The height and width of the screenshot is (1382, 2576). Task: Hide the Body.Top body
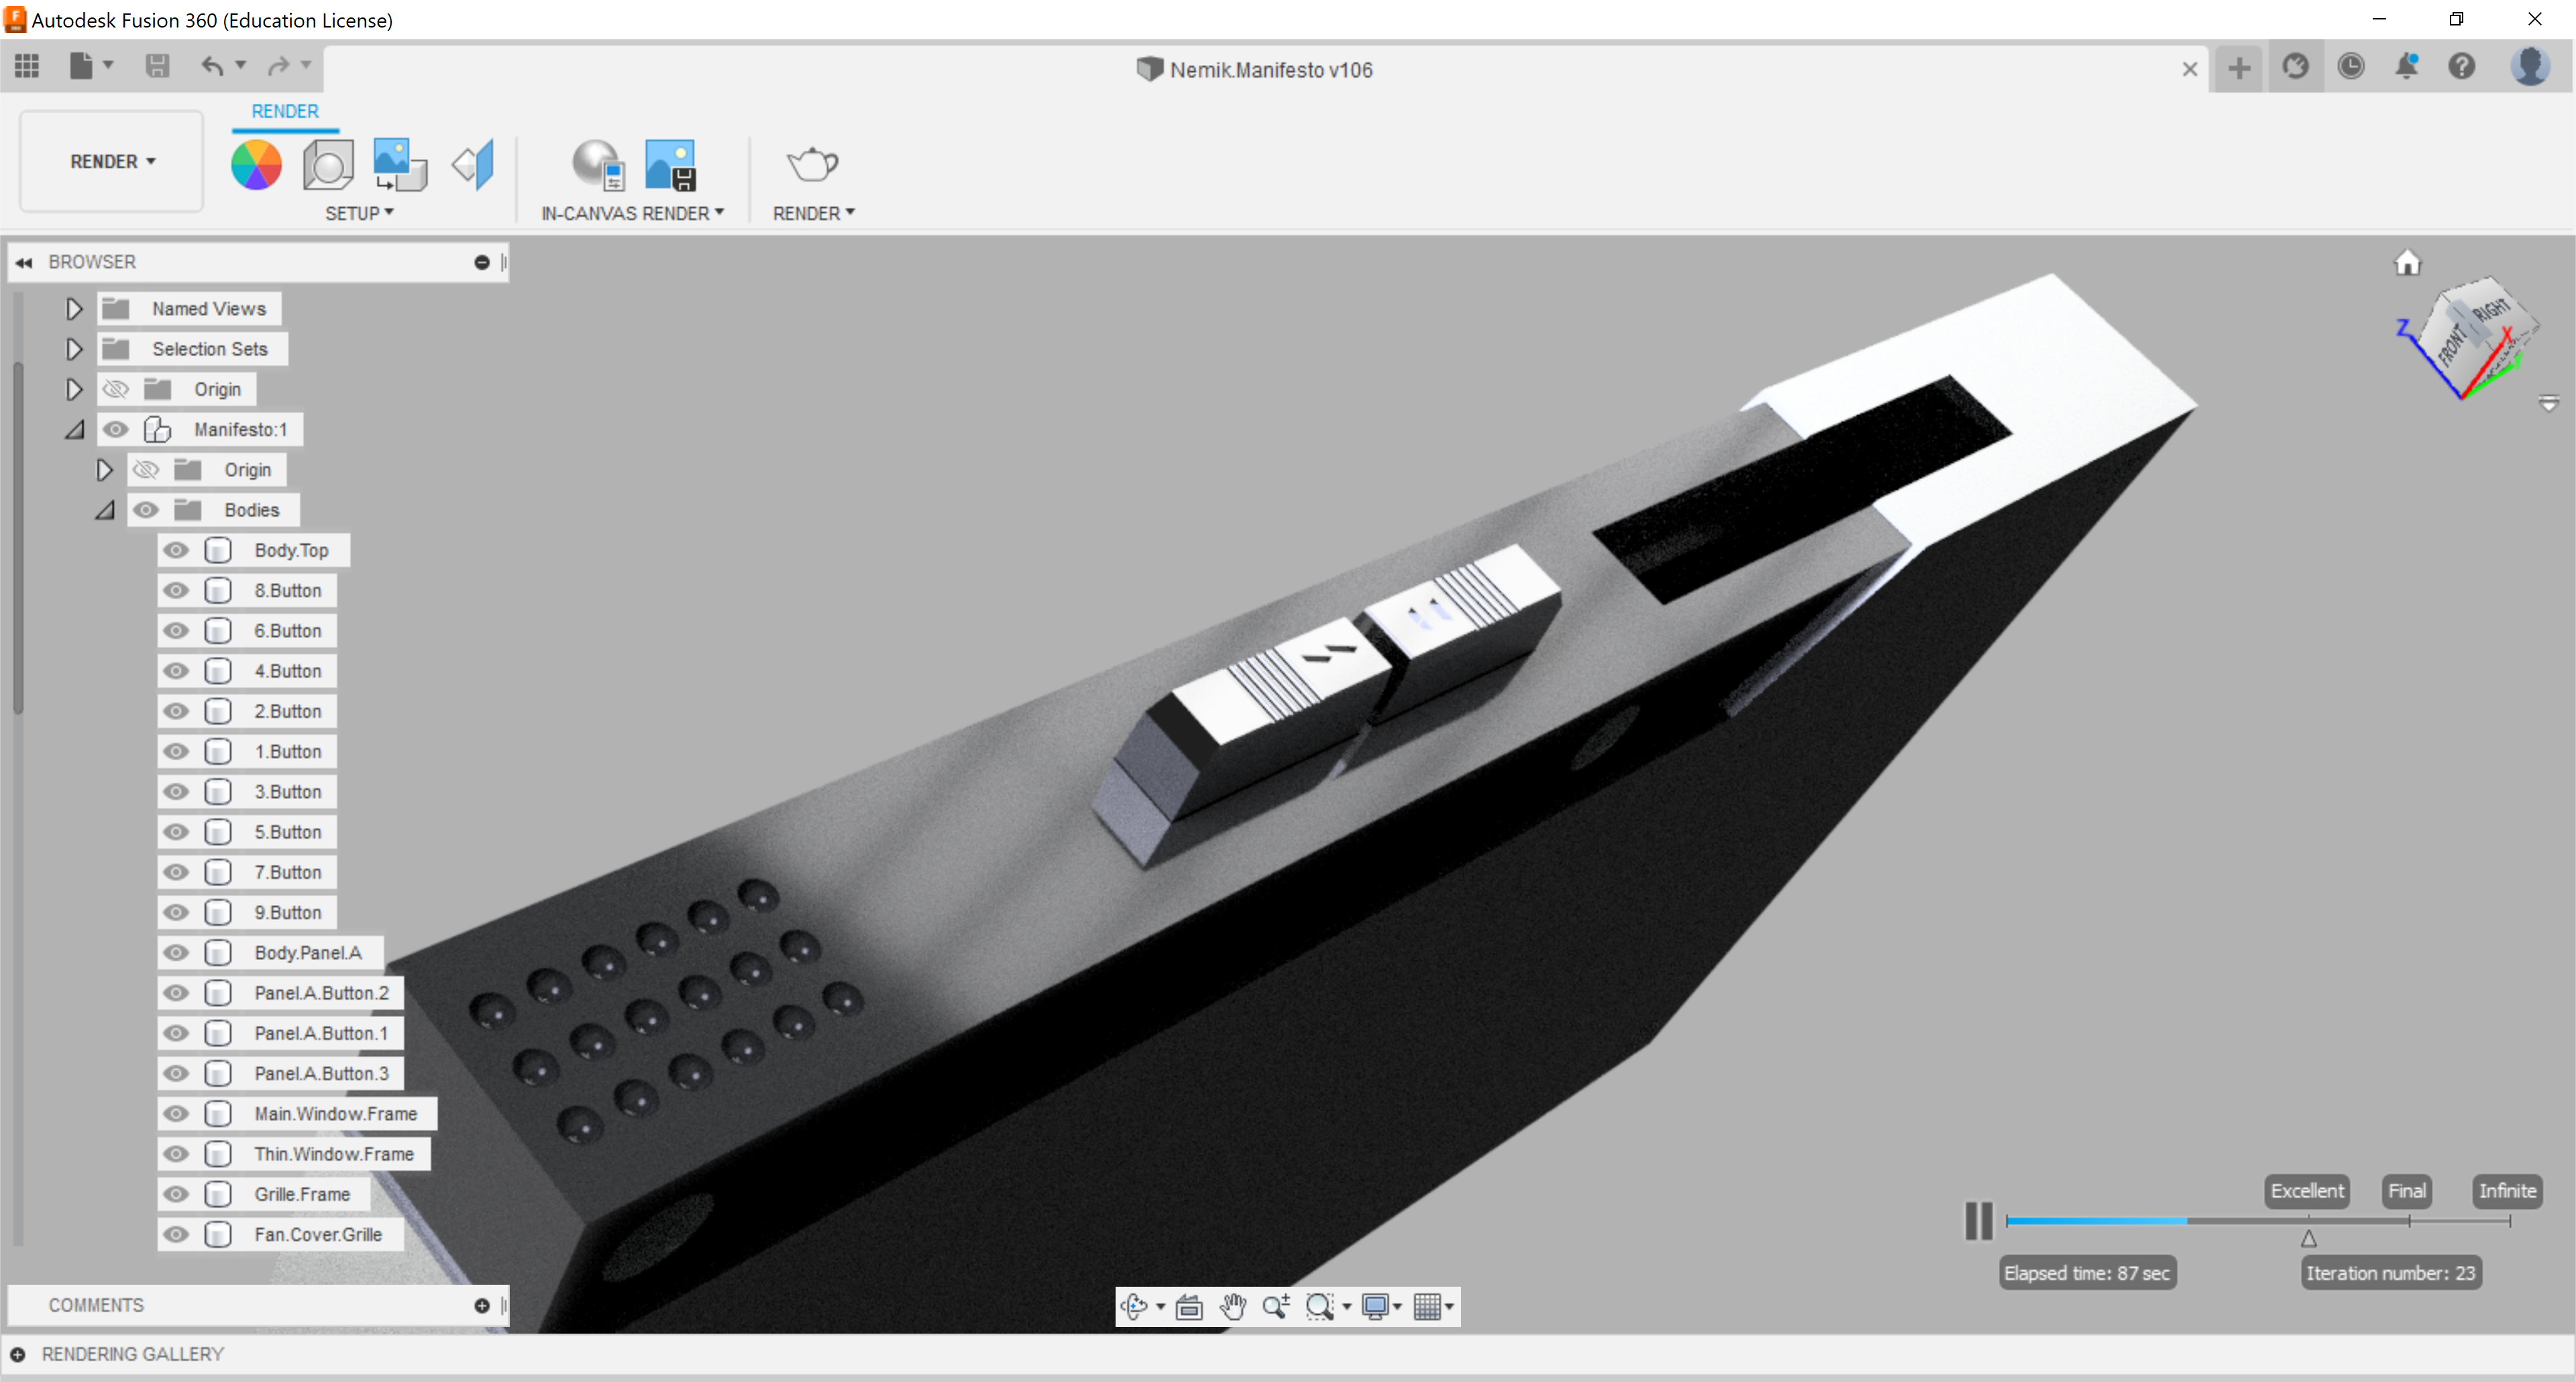[176, 550]
